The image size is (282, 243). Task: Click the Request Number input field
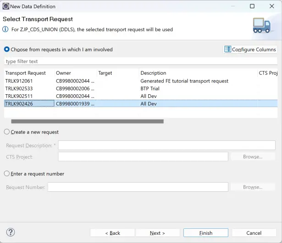tap(138, 187)
